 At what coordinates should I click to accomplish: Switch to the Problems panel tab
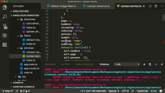pos(50,64)
